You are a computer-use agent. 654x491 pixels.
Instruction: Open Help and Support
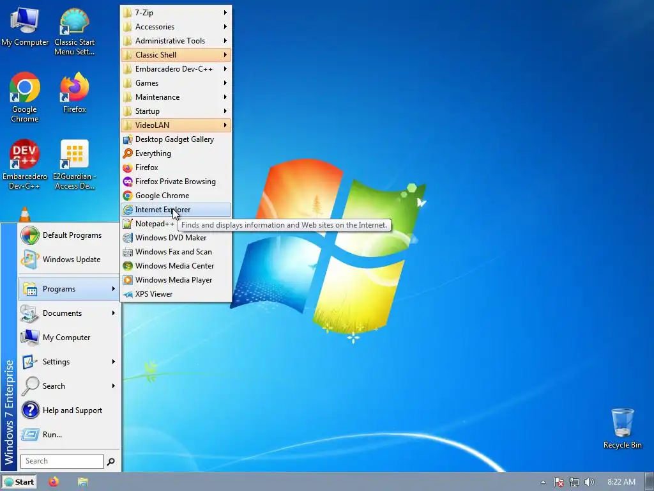(x=69, y=410)
